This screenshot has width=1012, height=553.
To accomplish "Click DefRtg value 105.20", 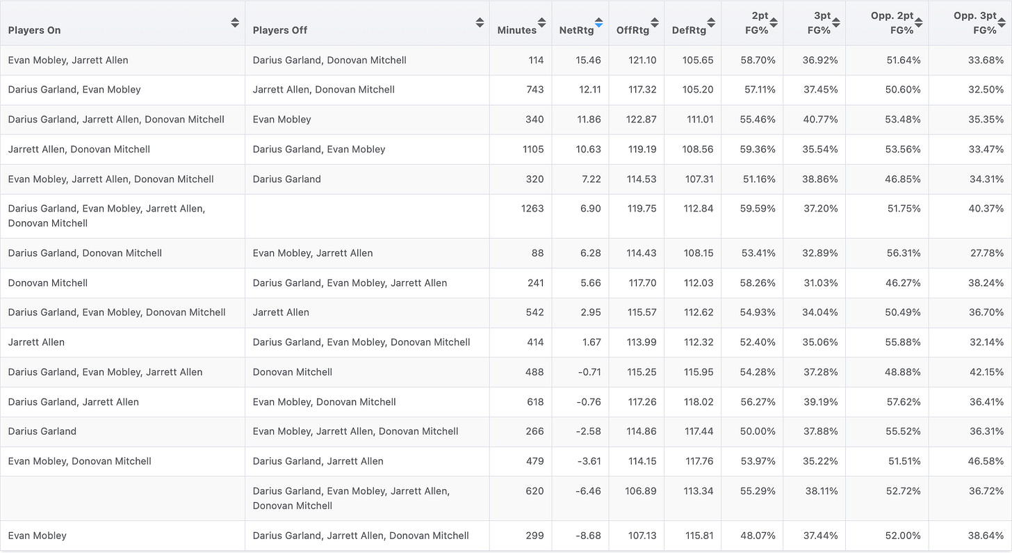I will [698, 90].
